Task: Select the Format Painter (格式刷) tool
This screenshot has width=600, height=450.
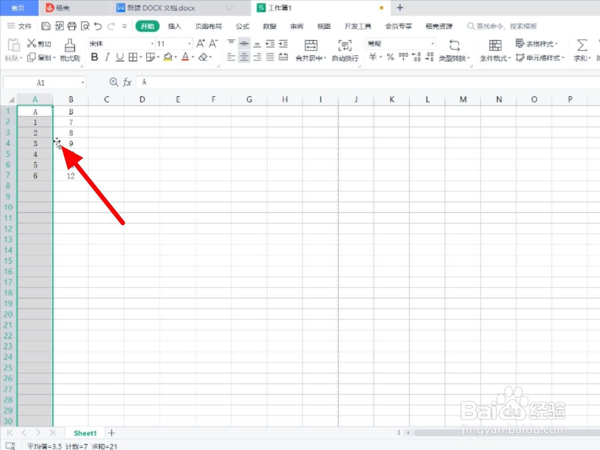Action: (70, 50)
